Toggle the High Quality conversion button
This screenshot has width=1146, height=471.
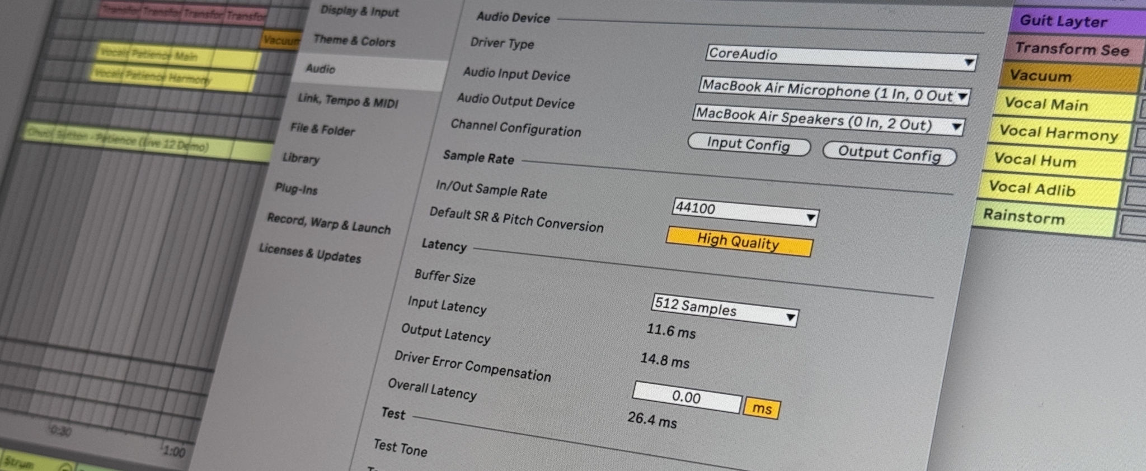click(x=739, y=241)
